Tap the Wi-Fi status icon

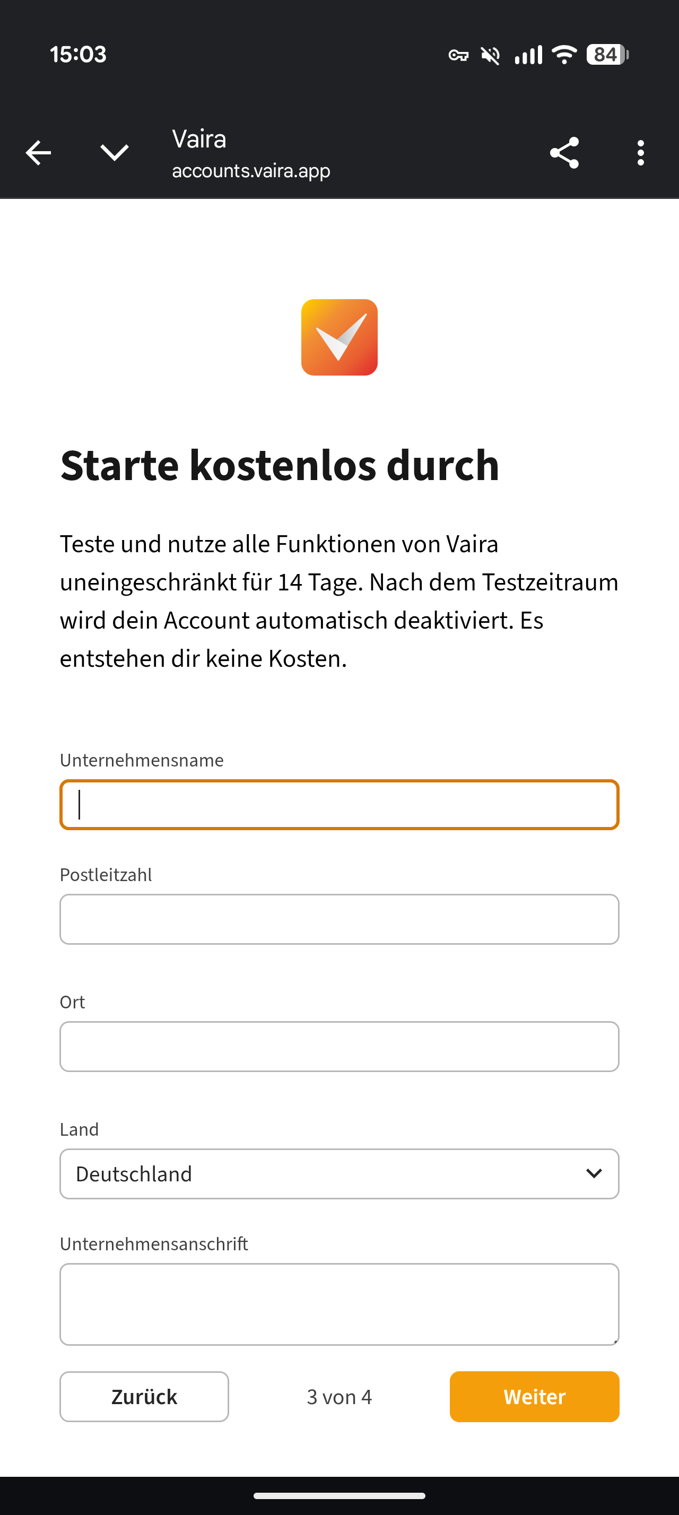tap(564, 55)
